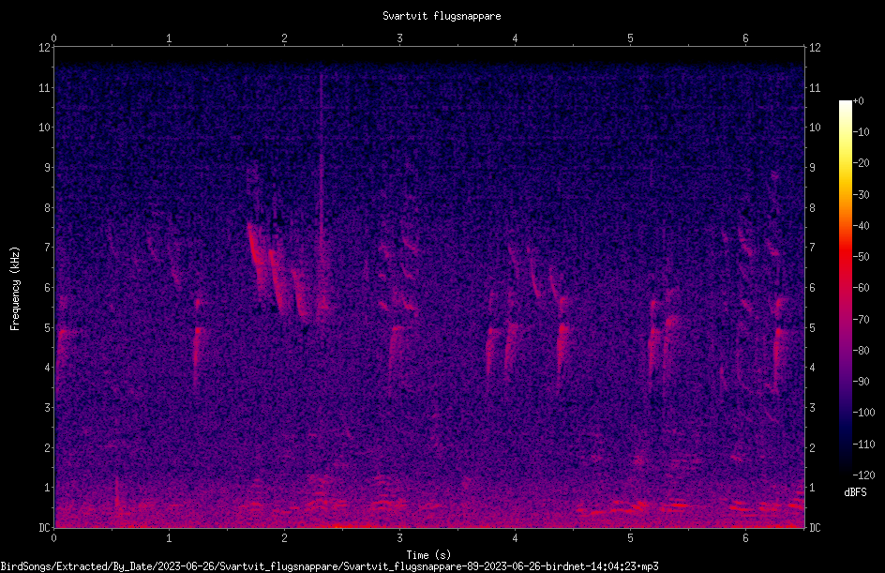Select the '-10' color bar label
The width and height of the screenshot is (885, 573).
point(861,132)
